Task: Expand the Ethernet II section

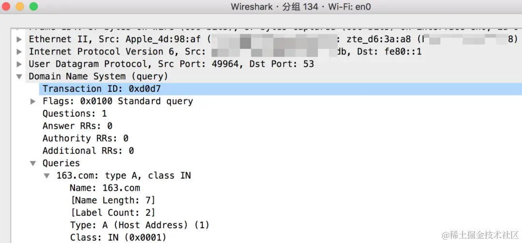Action: pos(19,39)
